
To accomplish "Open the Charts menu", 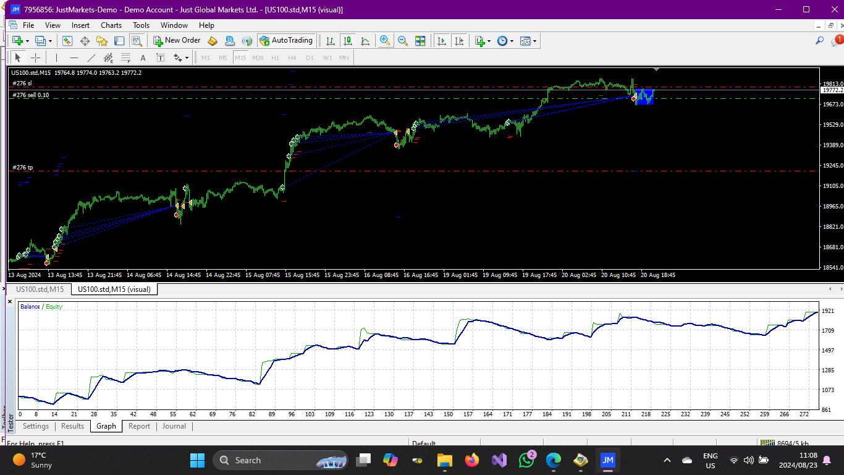I will pos(111,25).
